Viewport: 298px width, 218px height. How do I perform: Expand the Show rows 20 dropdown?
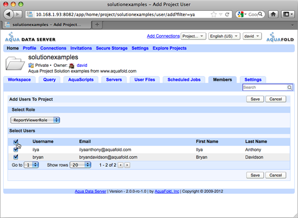tap(80, 165)
